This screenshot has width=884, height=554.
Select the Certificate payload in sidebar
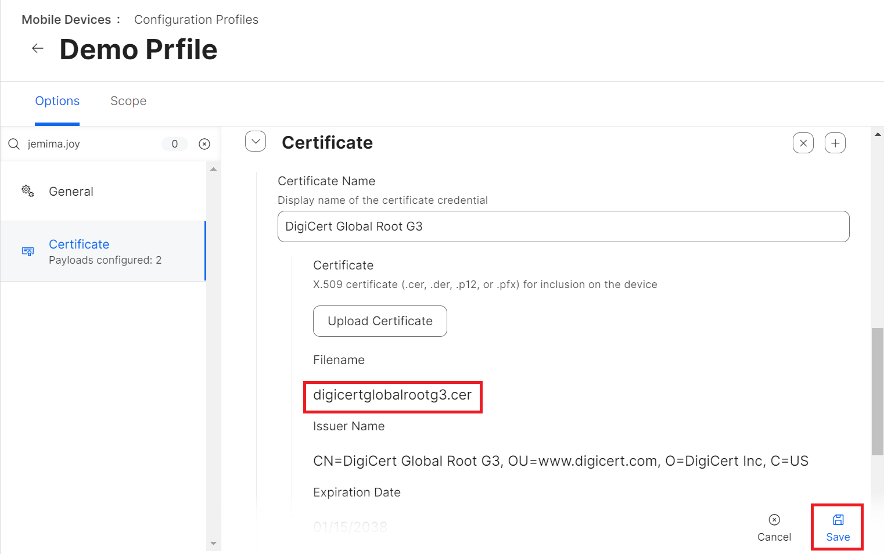click(x=103, y=251)
